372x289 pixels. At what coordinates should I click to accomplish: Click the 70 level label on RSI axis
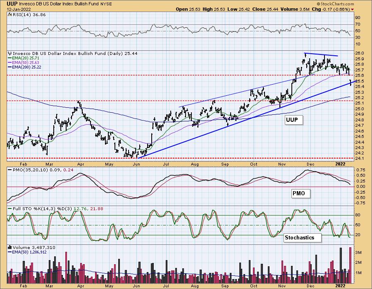tap(358, 24)
